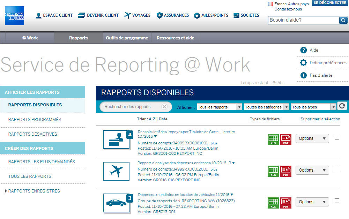Viewport: 349px width, 219px height.
Task: Tick checkbox for dépenses aériennes report
Action: point(337,169)
